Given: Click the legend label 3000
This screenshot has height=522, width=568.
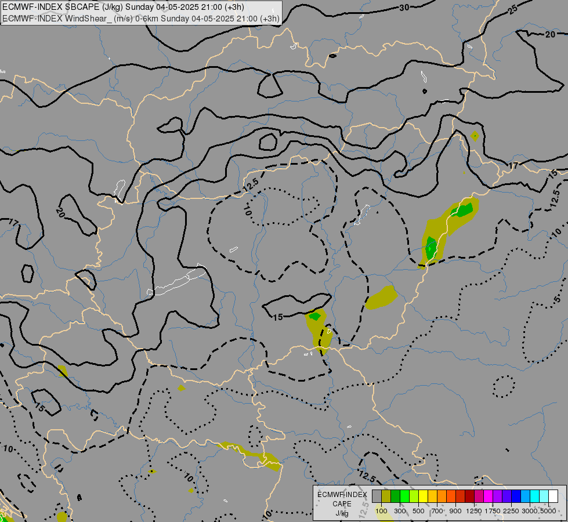Looking at the screenshot, I should (530, 511).
